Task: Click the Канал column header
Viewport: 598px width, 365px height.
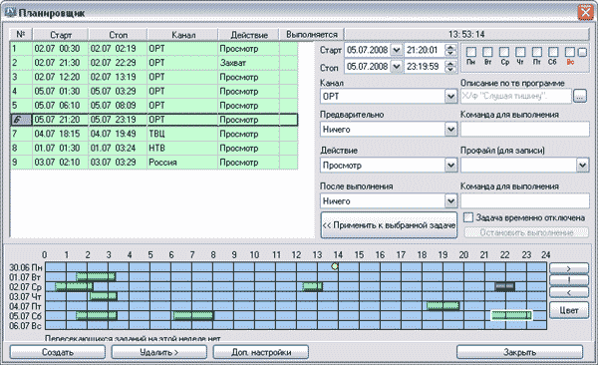Action: click(x=183, y=35)
